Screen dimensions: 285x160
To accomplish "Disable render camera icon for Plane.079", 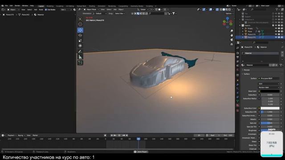I will (282, 37).
